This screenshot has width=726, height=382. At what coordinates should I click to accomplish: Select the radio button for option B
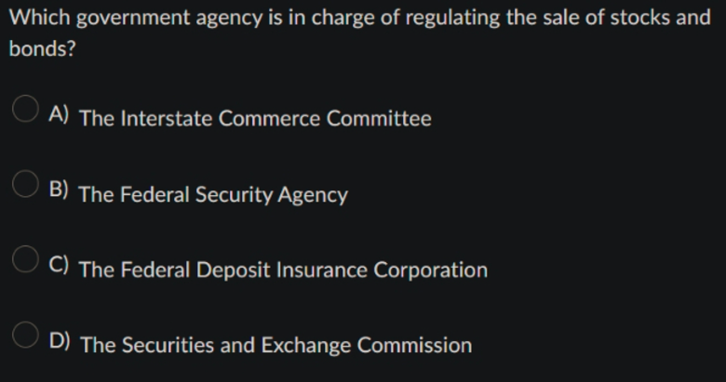point(25,184)
